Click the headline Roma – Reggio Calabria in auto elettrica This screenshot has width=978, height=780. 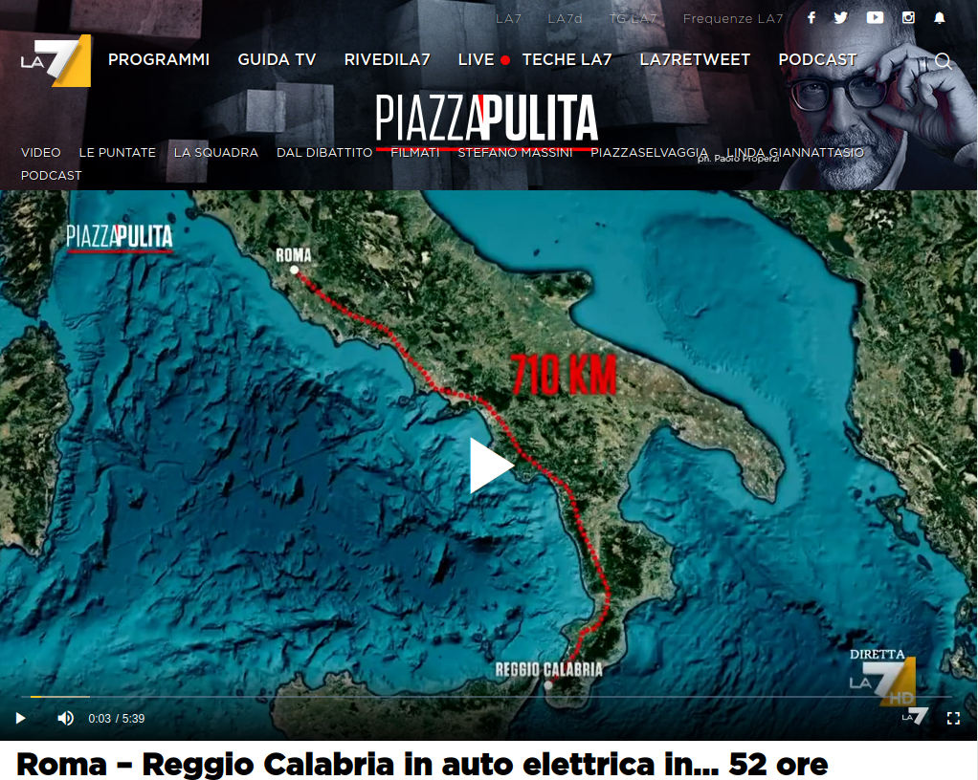tap(422, 764)
